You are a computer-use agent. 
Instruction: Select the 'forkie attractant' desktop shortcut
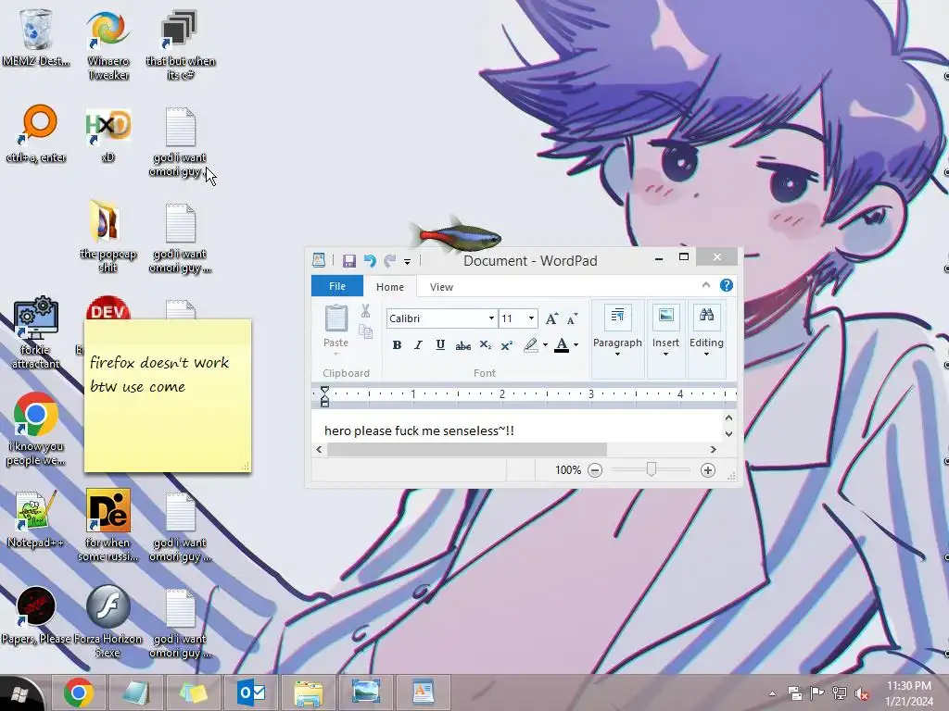click(36, 332)
